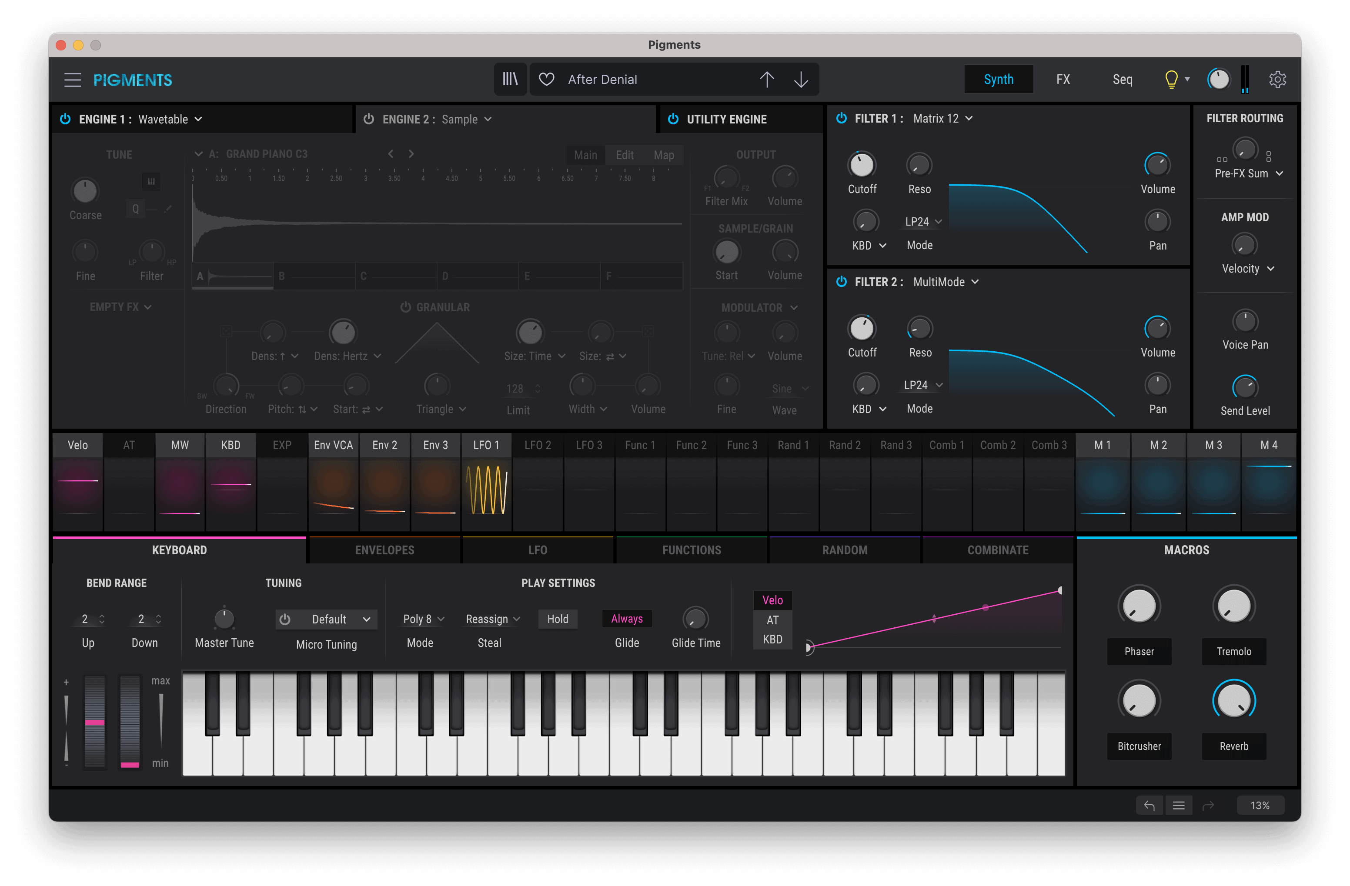Viewport: 1350px width, 886px height.
Task: Open the preset library browser icon
Action: point(510,80)
